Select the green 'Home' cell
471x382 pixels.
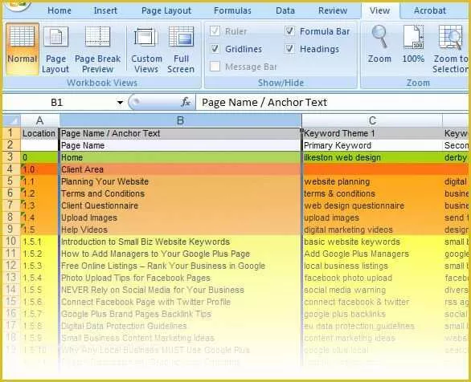point(180,157)
